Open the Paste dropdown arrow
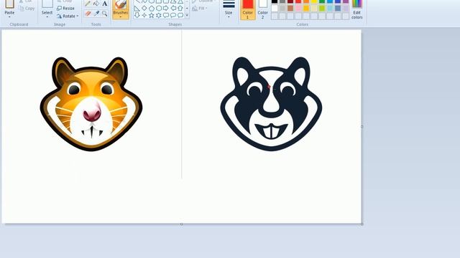Viewport: 460px width, 258px height. [9, 16]
